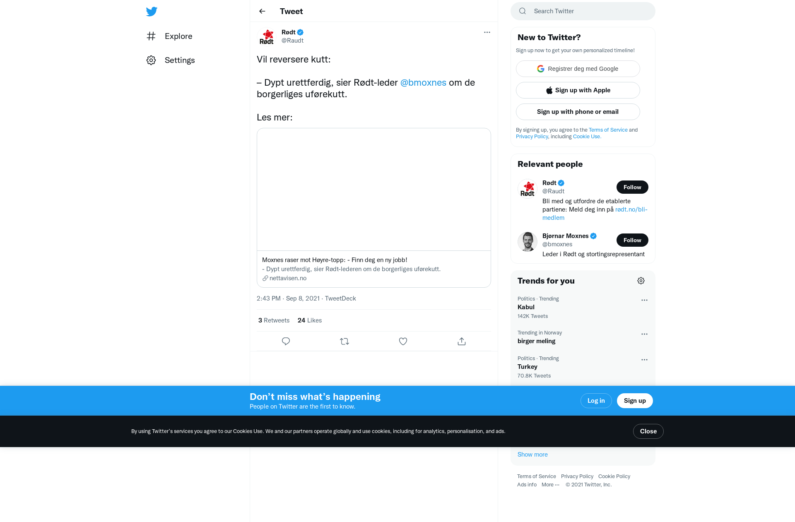
Task: Follow Bjørnar Moxnes
Action: pyautogui.click(x=632, y=240)
